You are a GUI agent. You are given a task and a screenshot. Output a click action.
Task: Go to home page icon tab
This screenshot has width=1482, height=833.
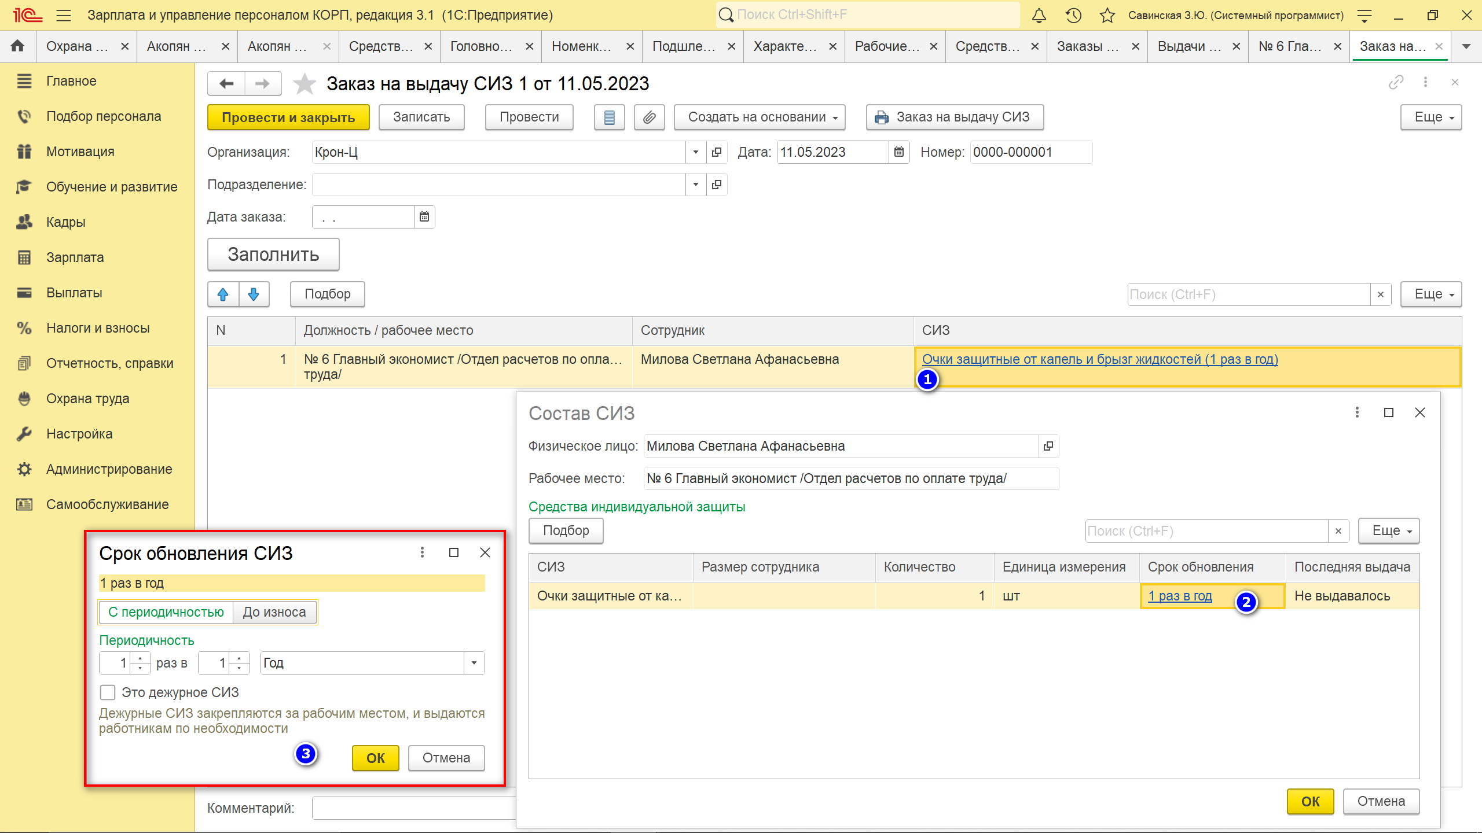point(17,46)
